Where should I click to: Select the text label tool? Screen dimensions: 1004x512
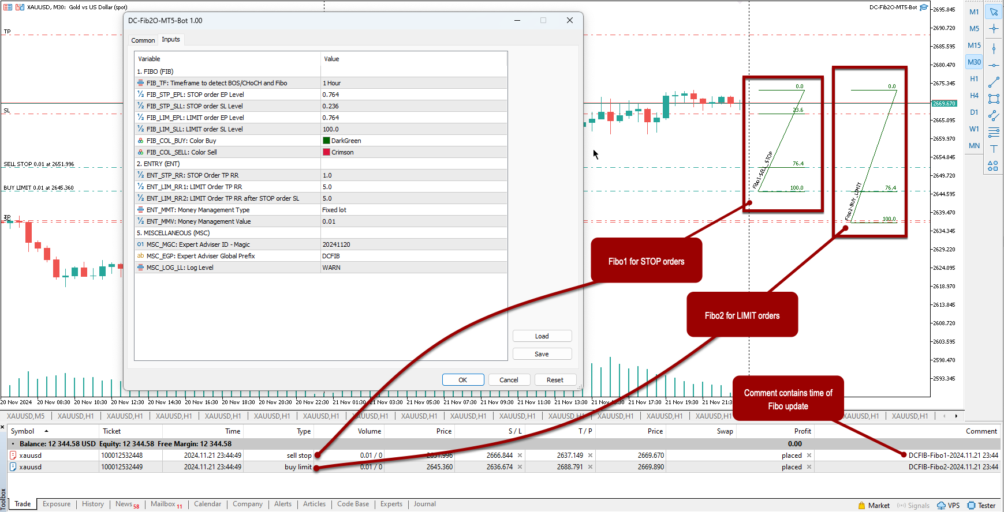pyautogui.click(x=994, y=149)
